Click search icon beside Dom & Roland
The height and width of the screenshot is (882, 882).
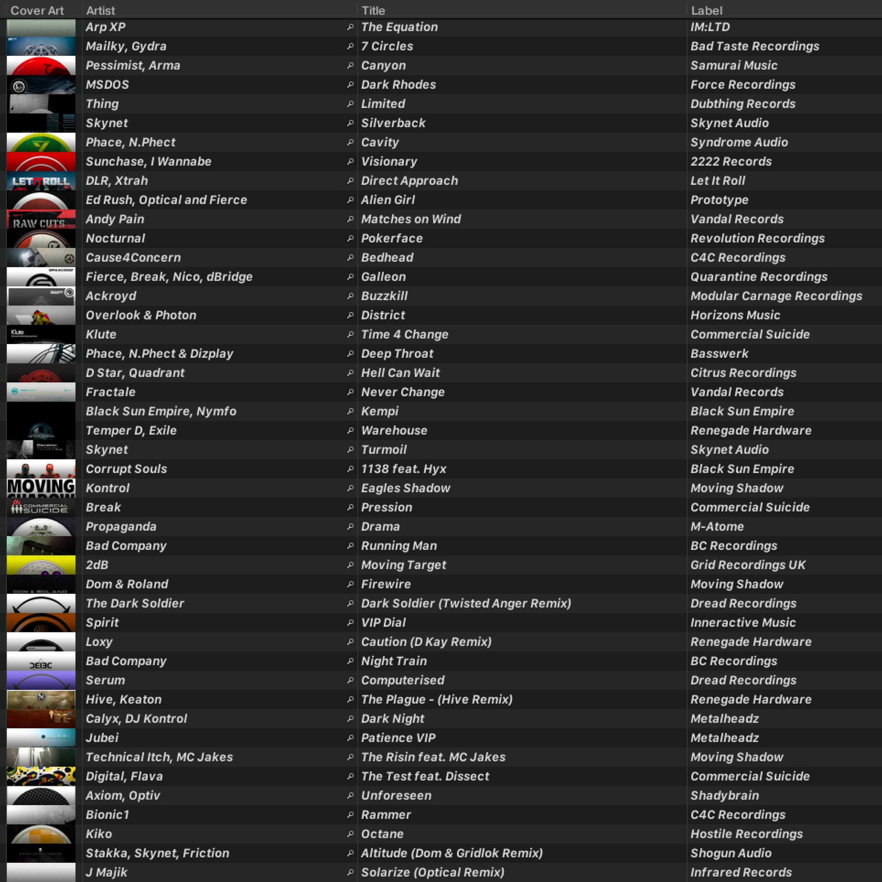pyautogui.click(x=350, y=584)
